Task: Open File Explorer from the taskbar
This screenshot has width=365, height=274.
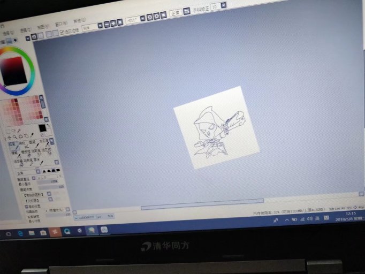Action: tap(32, 233)
